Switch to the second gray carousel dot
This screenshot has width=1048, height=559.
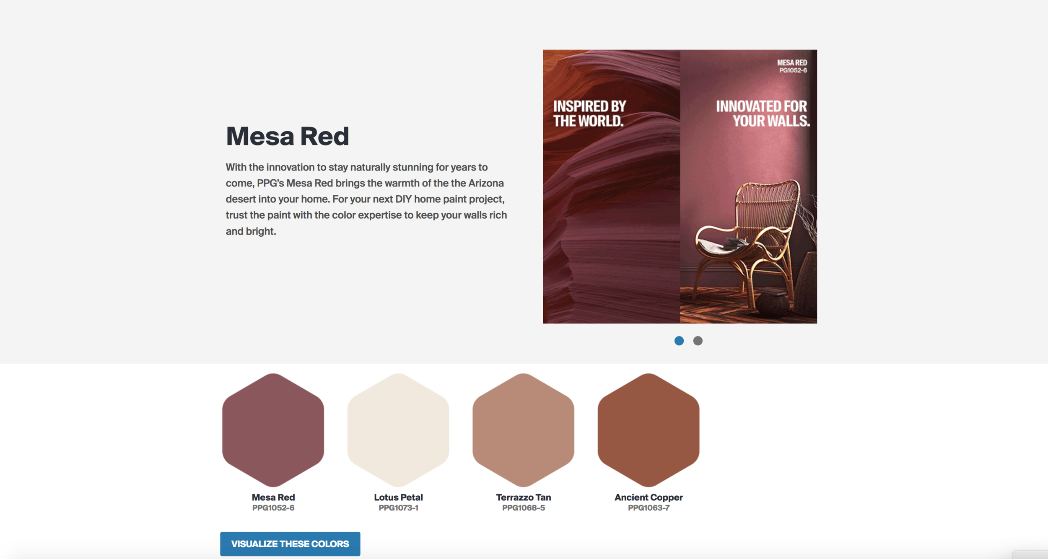click(x=698, y=341)
